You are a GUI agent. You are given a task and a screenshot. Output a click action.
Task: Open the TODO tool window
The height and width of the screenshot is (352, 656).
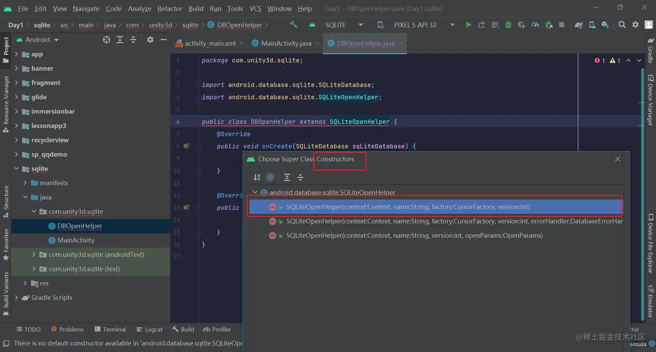(28, 329)
